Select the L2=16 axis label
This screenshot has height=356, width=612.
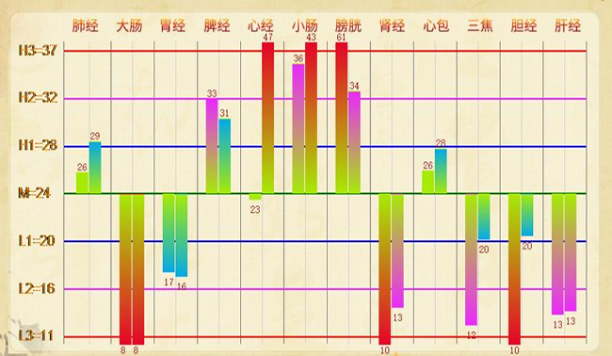(37, 288)
